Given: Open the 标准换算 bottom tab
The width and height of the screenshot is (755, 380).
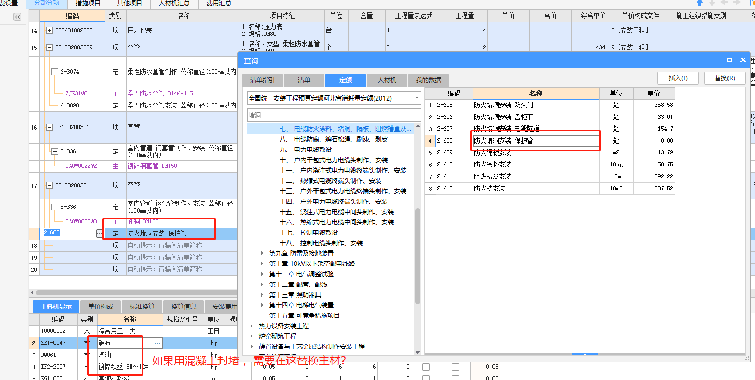Looking at the screenshot, I should 142,306.
